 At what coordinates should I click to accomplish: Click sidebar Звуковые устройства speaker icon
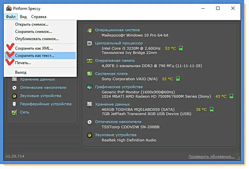click(x=14, y=96)
